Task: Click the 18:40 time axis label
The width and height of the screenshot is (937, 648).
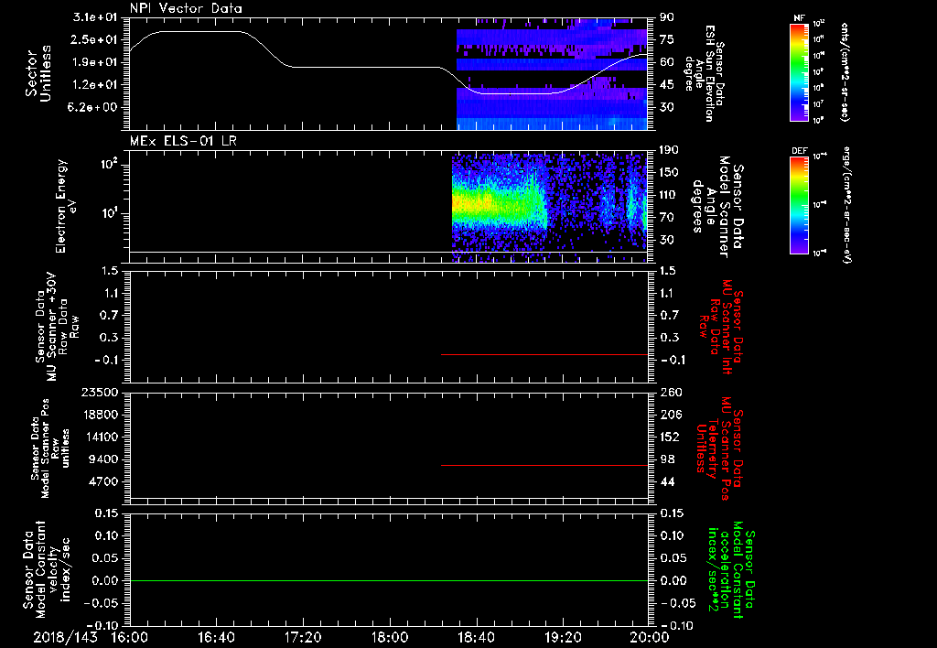Action: coord(476,637)
